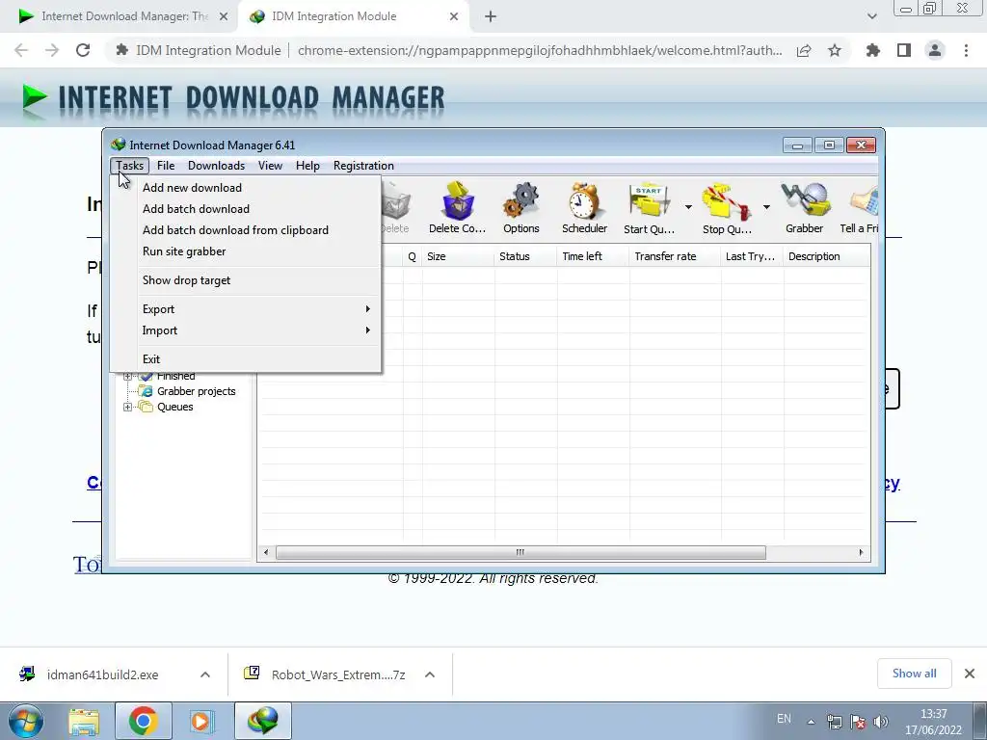Close the downloads bar
Viewport: 987px width, 740px height.
[970, 674]
